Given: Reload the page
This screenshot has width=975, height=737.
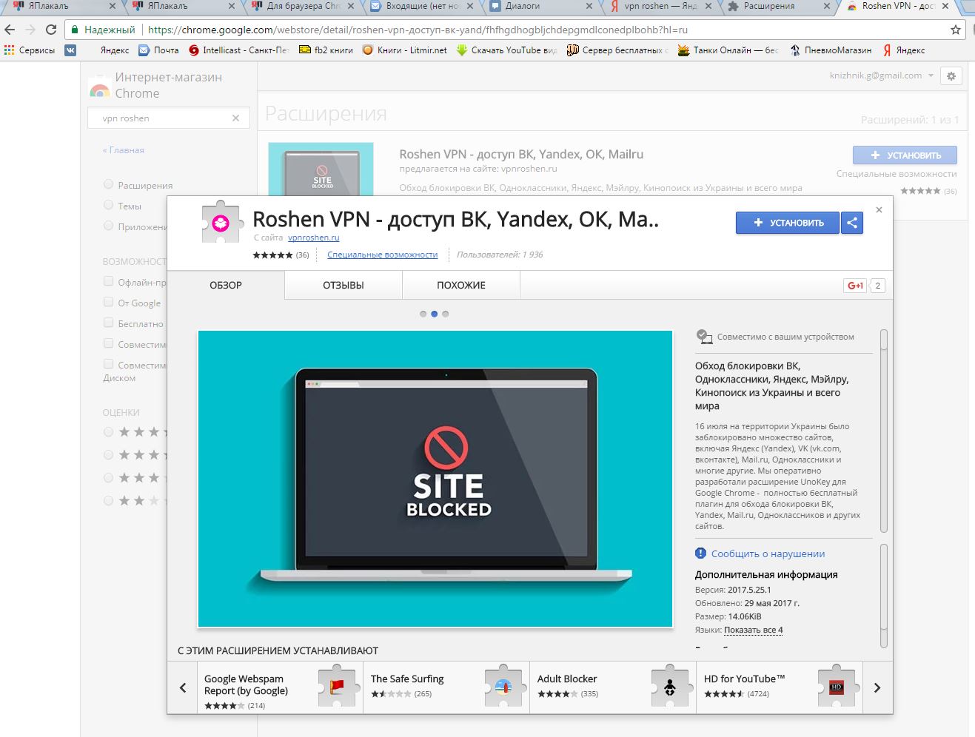Looking at the screenshot, I should pyautogui.click(x=51, y=30).
